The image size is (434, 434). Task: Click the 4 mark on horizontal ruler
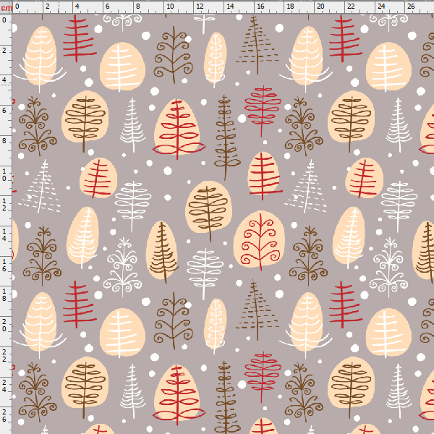click(x=77, y=7)
